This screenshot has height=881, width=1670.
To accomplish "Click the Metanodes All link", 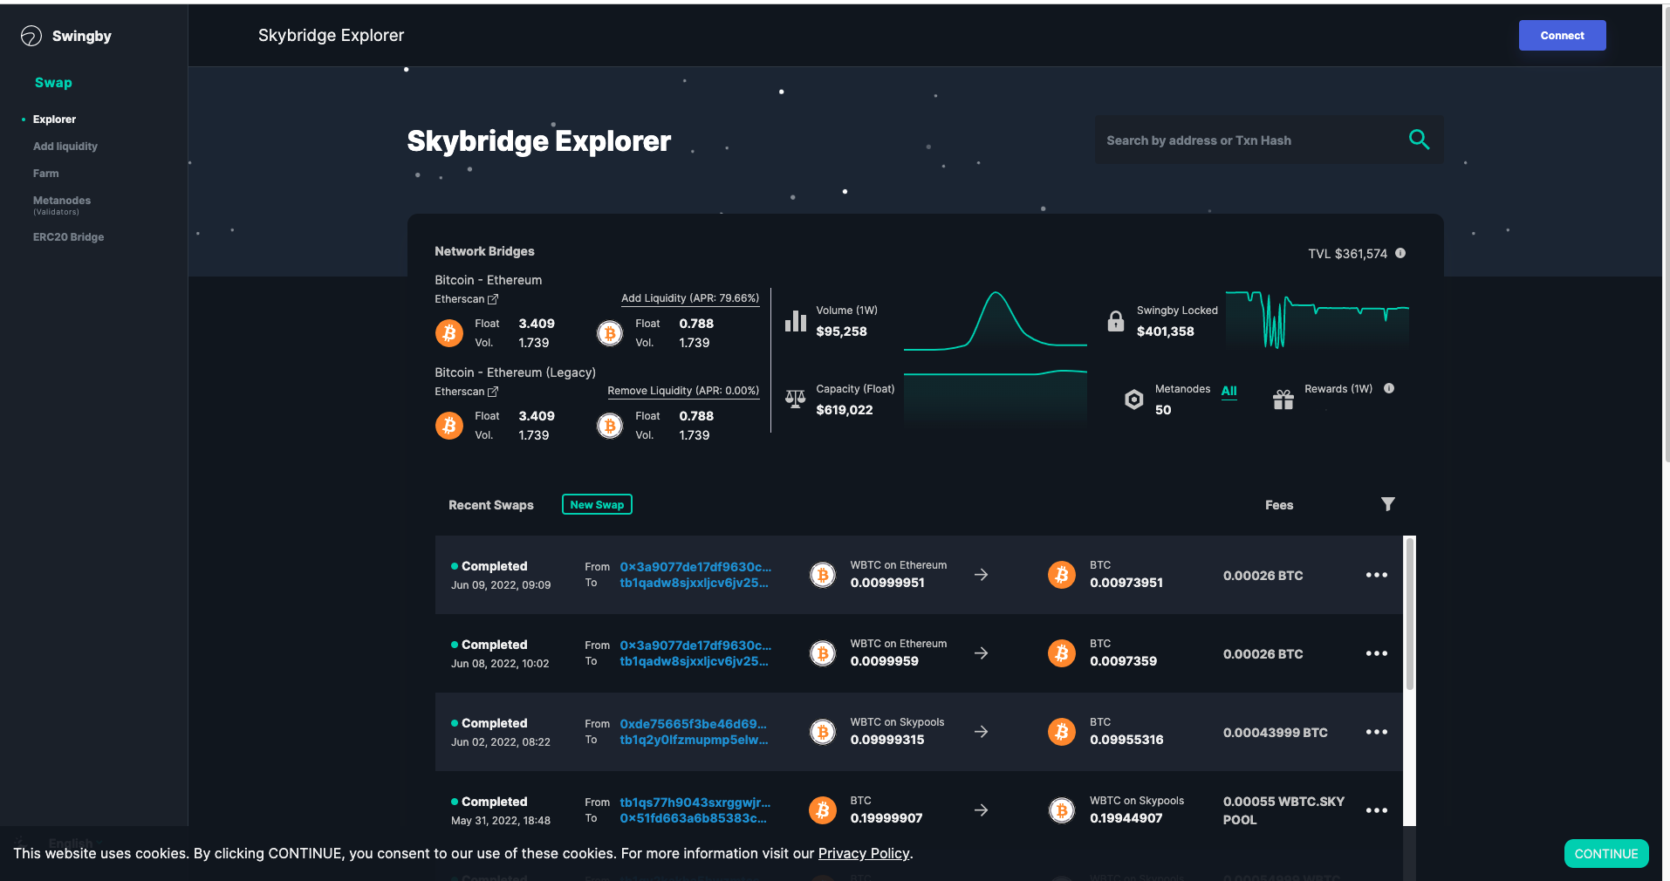I will coord(1229,391).
